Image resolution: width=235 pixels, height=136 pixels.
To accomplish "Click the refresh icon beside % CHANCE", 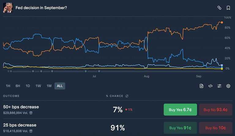I will point(127,96).
